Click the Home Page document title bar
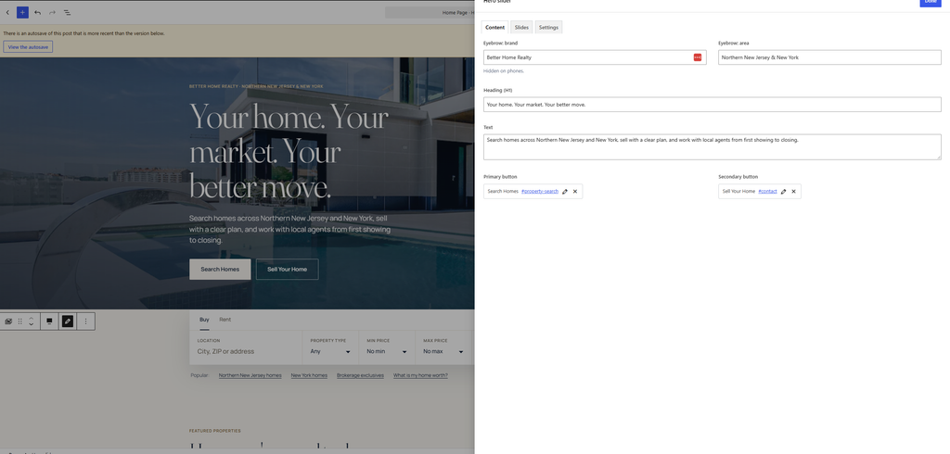950x454 pixels. (430, 12)
